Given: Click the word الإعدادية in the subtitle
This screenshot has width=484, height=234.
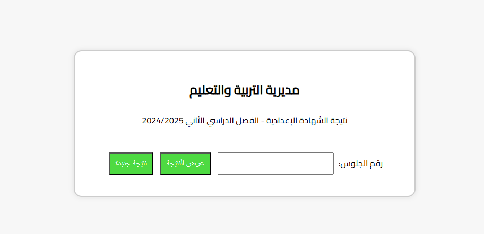Looking at the screenshot, I should tap(285, 121).
